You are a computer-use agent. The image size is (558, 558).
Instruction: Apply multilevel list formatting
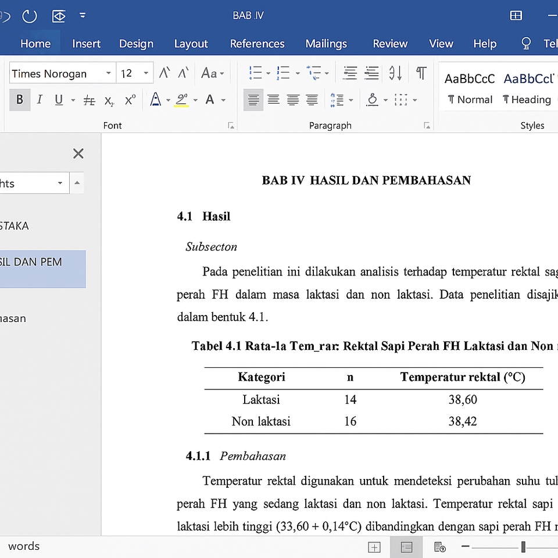pos(313,73)
